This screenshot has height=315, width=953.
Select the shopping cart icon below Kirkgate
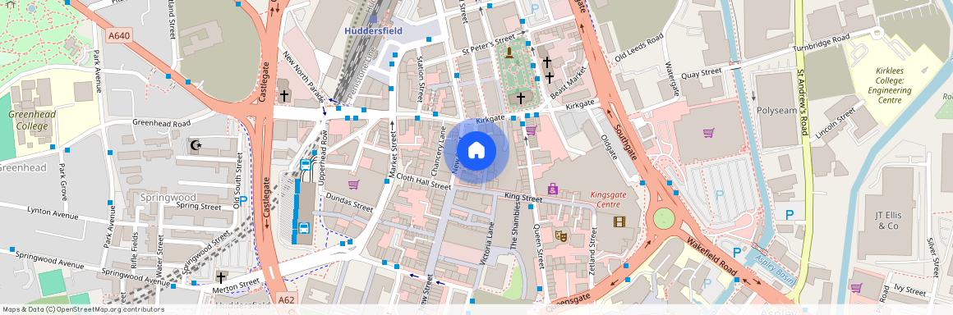click(x=531, y=130)
